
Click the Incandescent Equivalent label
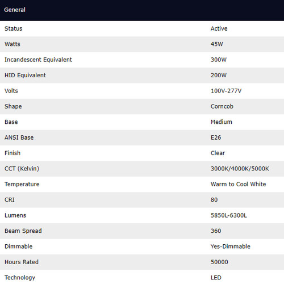[38, 60]
